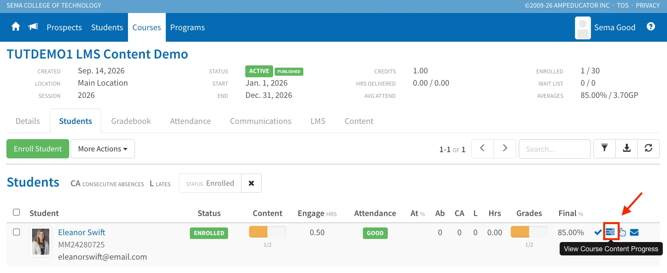Remove the Enrolled status filter
Screen dimensions: 667x273
click(251, 183)
